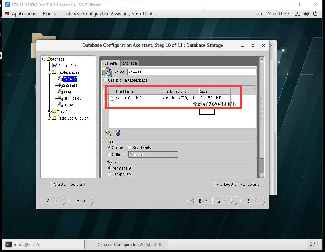Select the Temporary type radio button
The image size is (325, 252).
coord(109,174)
